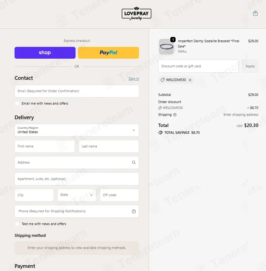The width and height of the screenshot is (266, 271).
Task: Click the address search magnifier icon
Action: [x=133, y=162]
